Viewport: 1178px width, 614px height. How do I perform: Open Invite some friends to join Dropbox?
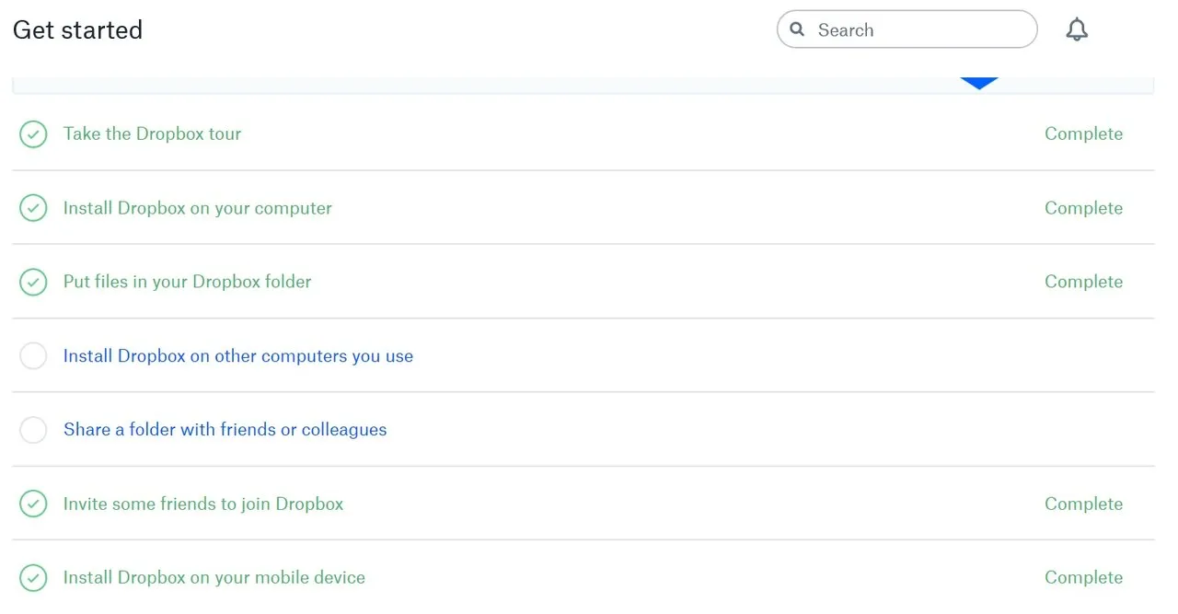point(202,504)
